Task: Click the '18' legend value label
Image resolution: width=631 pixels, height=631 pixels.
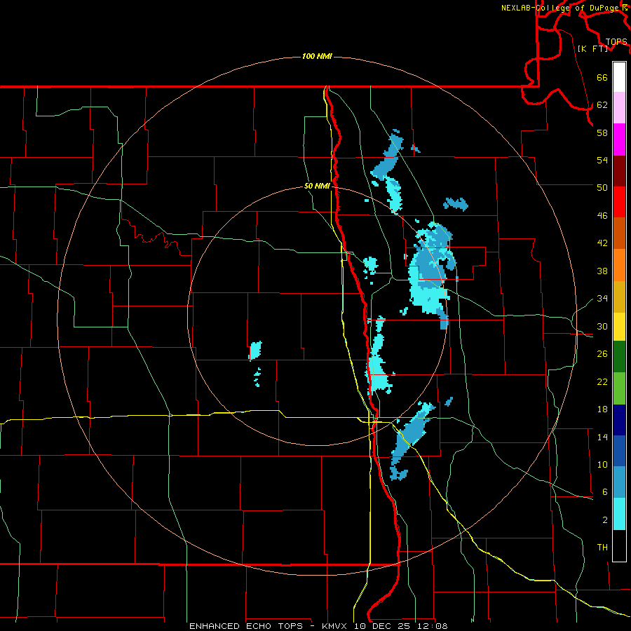Action: pos(602,409)
